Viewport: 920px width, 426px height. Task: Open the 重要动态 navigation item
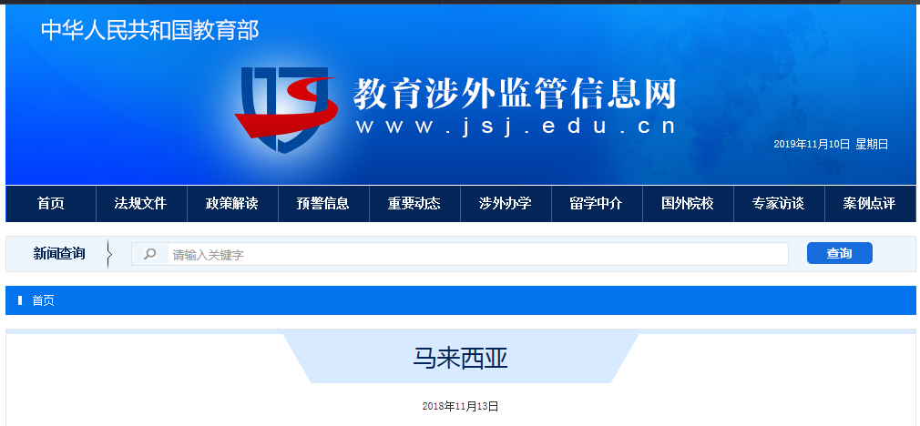pos(414,204)
